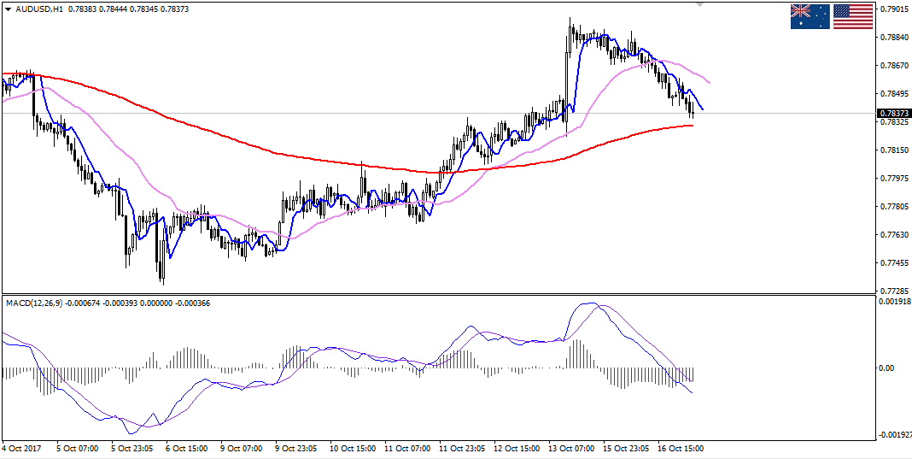Click price scale value 0.79015
912x459 pixels.
pyautogui.click(x=893, y=9)
